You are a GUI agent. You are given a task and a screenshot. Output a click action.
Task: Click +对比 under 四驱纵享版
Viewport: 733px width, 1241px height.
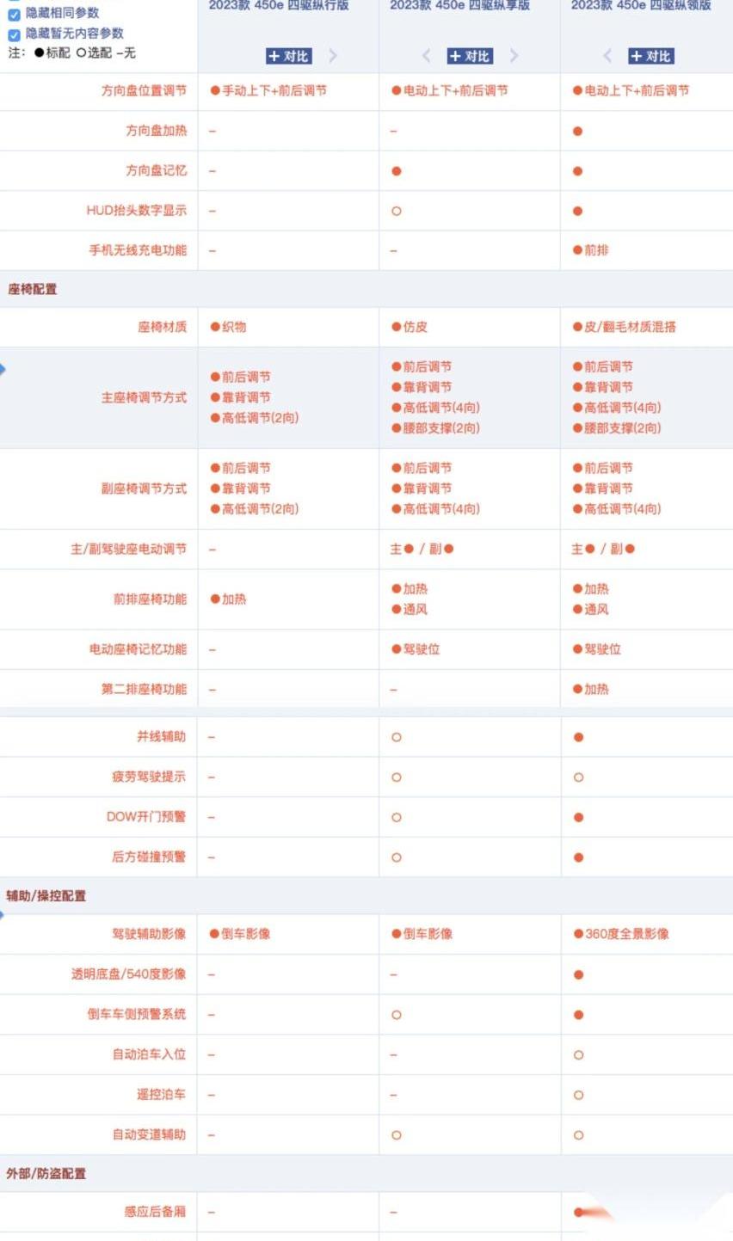(x=470, y=56)
